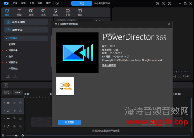The height and width of the screenshot is (138, 194).
Task: Click the preview fullscreen icon
Action: point(179,76)
